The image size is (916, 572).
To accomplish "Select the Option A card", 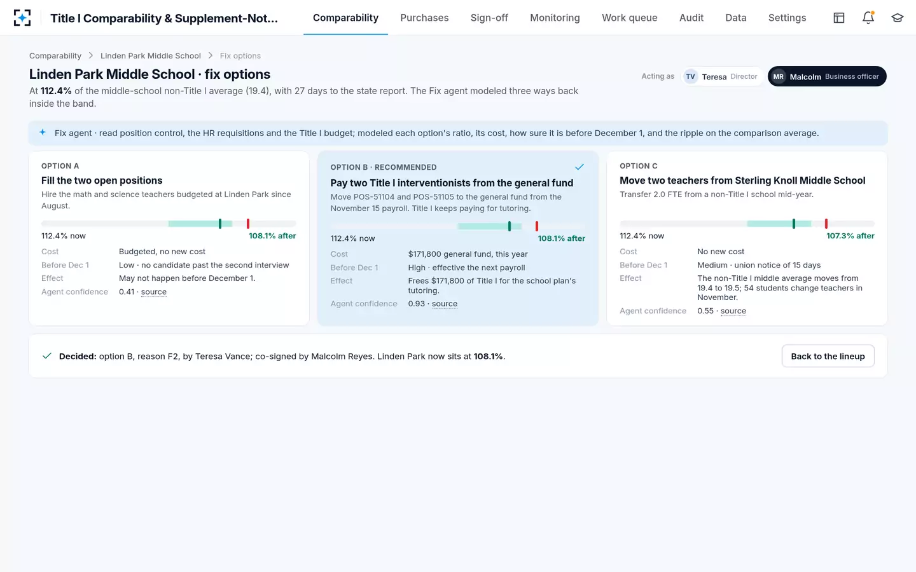I will (x=169, y=238).
